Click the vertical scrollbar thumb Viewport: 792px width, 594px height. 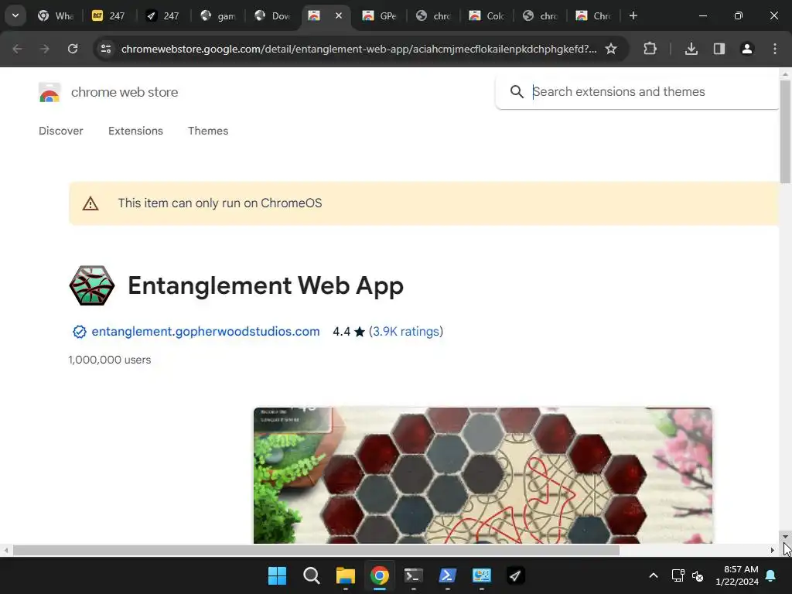click(x=784, y=131)
